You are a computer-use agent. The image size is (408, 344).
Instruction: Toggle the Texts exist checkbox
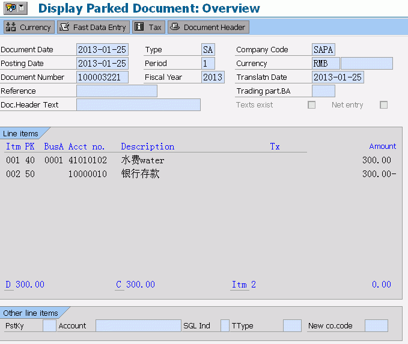tap(311, 105)
